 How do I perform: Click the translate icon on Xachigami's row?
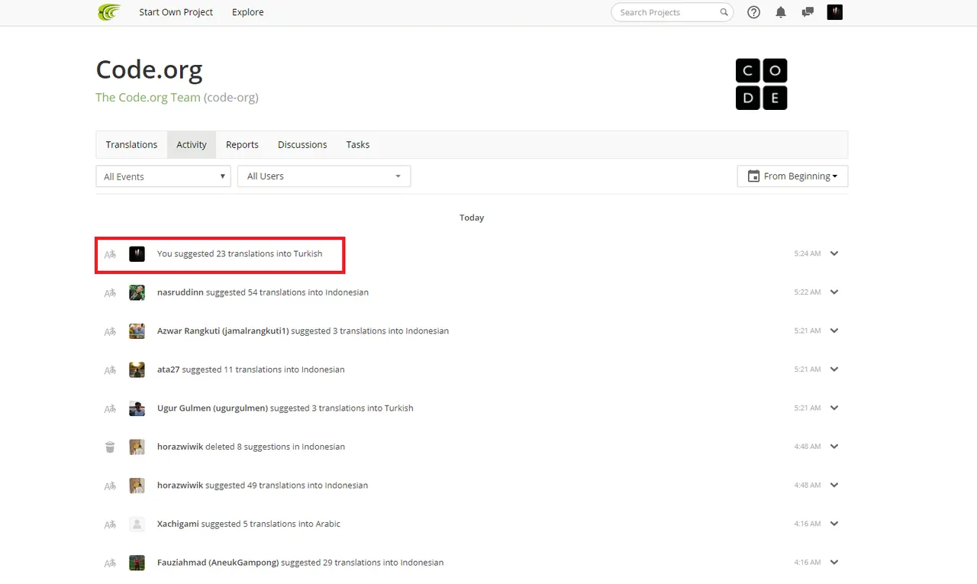110,524
